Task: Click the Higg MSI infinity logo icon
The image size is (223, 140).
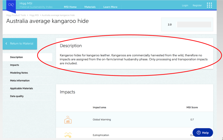Action: (11, 5)
